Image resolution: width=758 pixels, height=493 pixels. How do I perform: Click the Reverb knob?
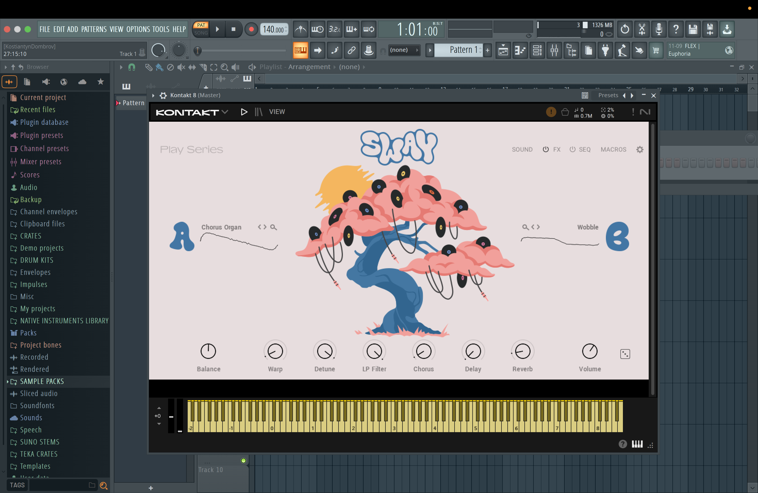[x=522, y=351]
